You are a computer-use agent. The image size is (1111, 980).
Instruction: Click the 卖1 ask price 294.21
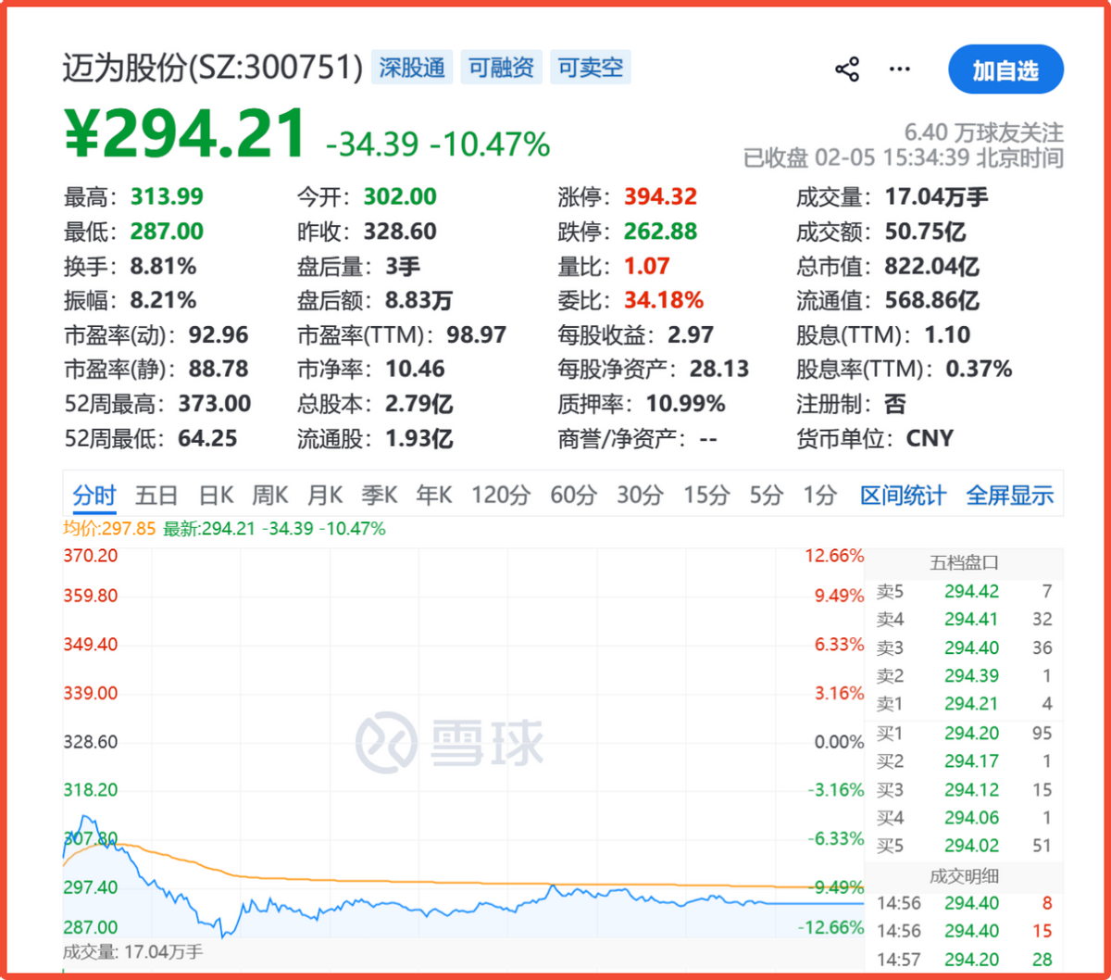tap(971, 704)
